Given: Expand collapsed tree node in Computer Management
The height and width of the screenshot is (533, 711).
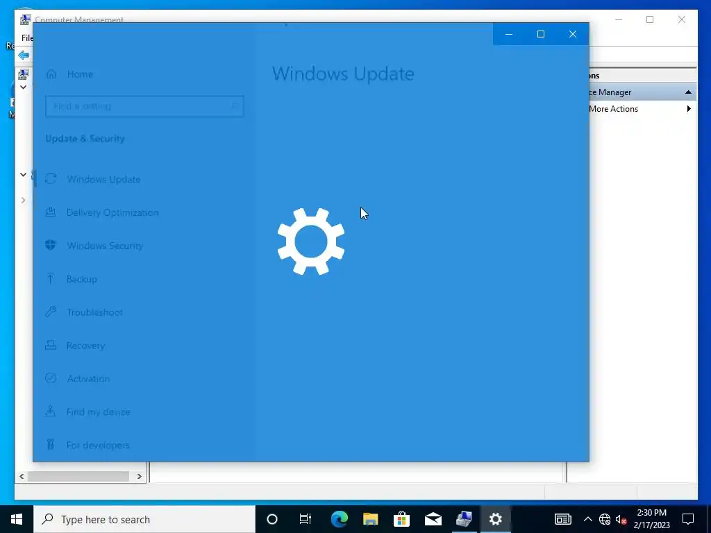Looking at the screenshot, I should 23,201.
